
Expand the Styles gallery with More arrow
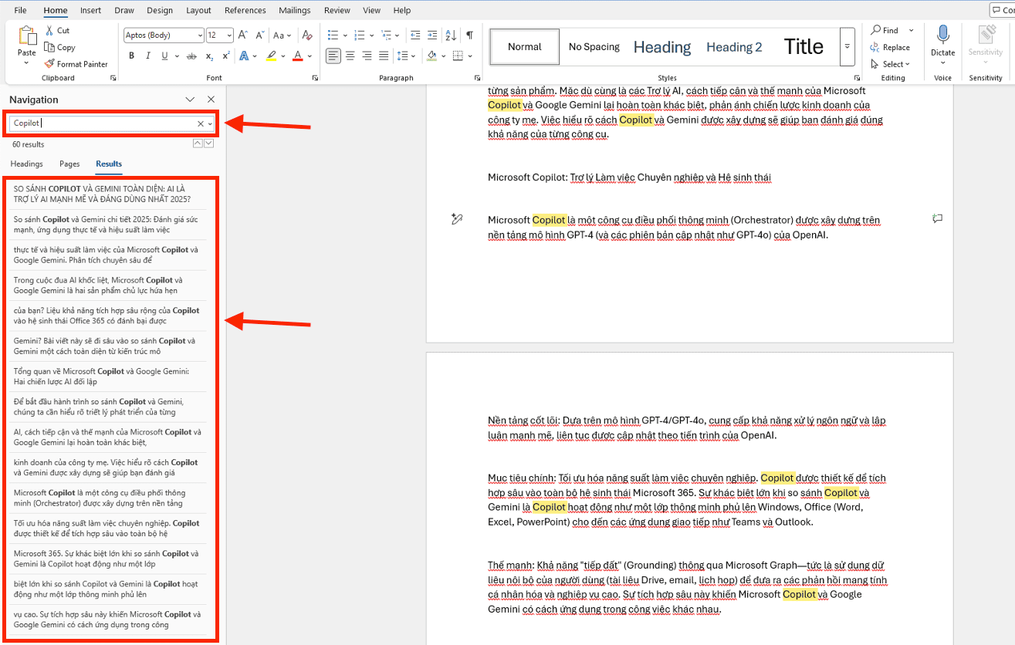(x=847, y=46)
